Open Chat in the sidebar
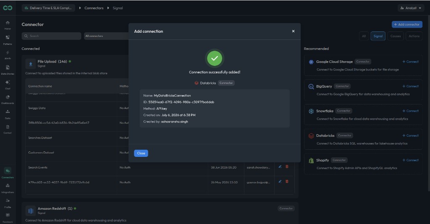The image size is (430, 224). (8, 84)
